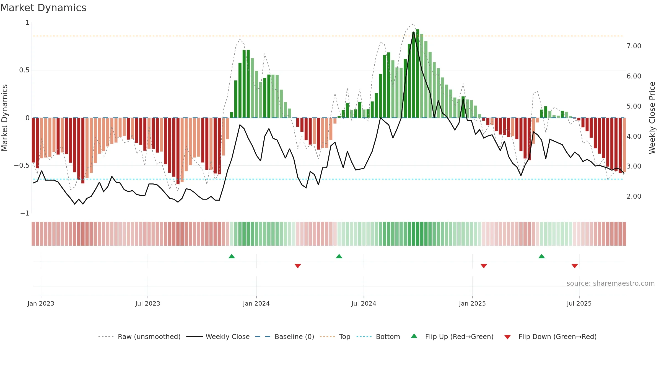Click the final red heat-strip cell on the right

624,234
